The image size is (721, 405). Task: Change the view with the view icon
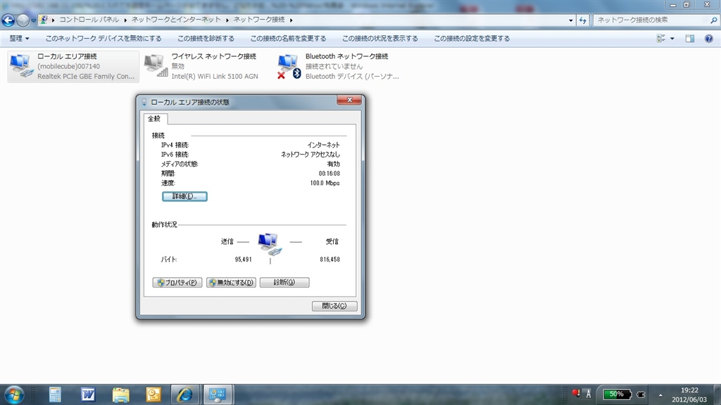[x=660, y=39]
